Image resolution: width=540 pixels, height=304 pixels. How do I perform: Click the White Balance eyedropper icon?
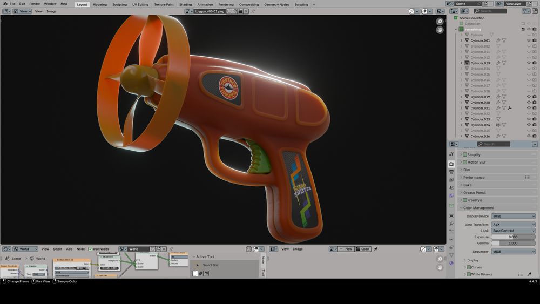click(x=529, y=274)
